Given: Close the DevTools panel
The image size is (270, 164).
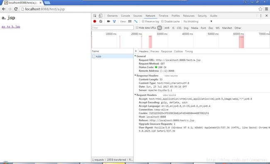Looking at the screenshot, I should (267, 16).
